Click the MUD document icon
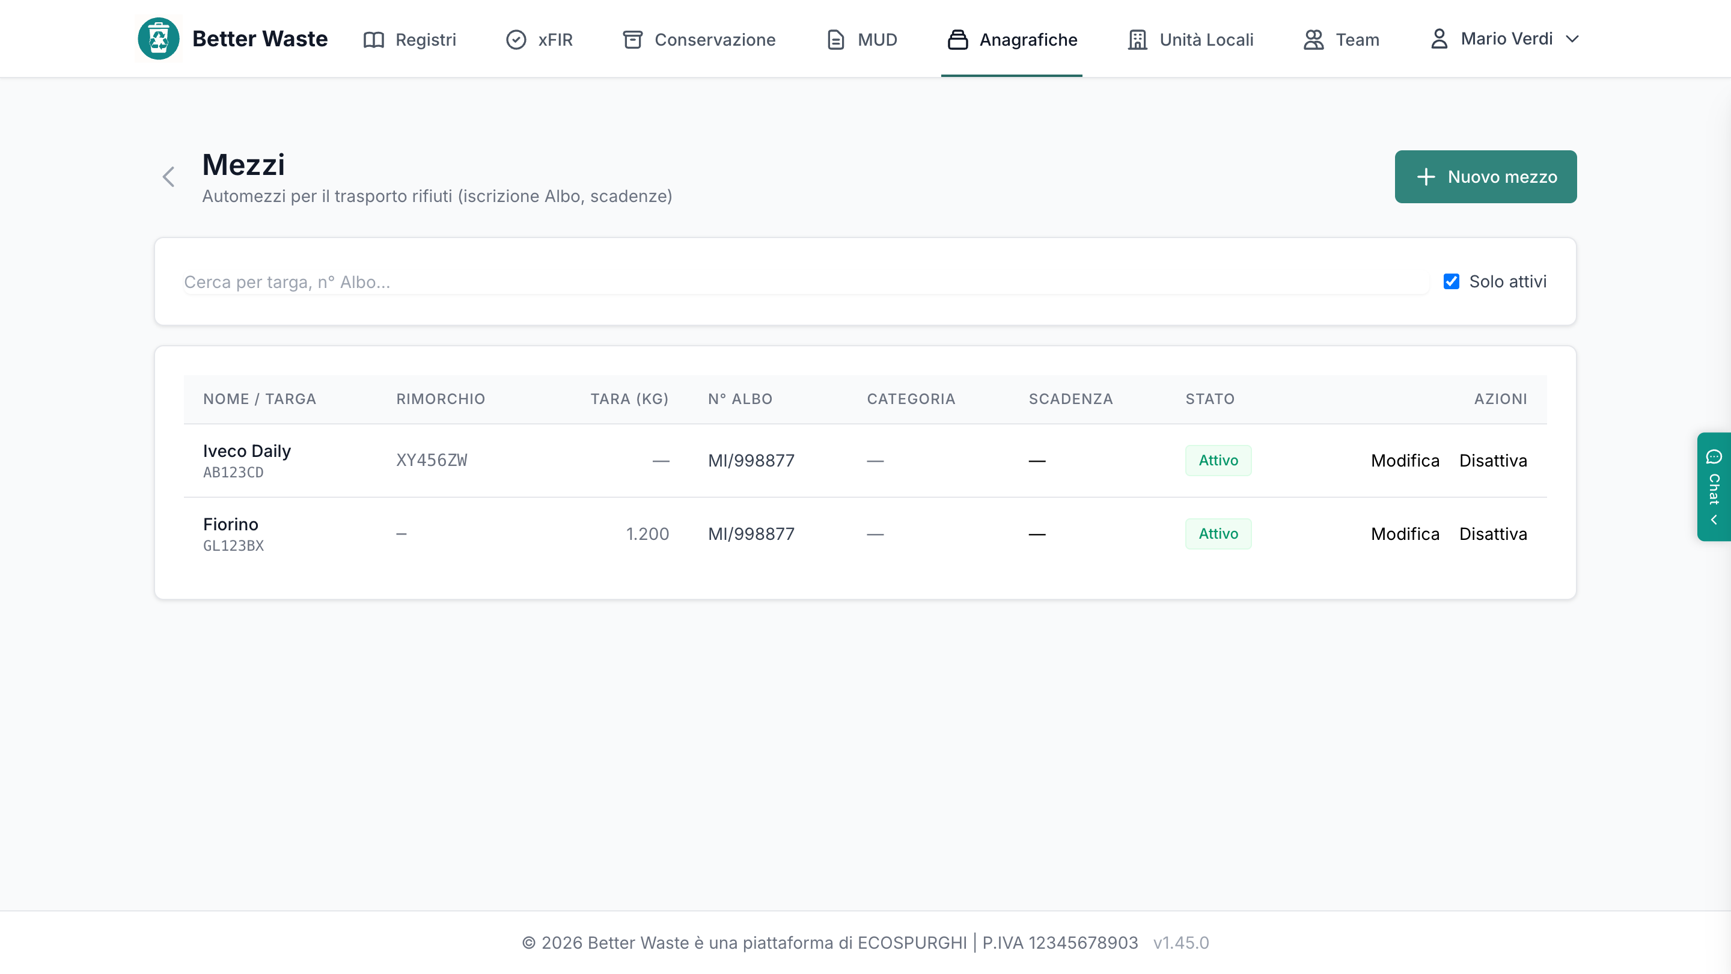The height and width of the screenshot is (974, 1731). coord(835,40)
